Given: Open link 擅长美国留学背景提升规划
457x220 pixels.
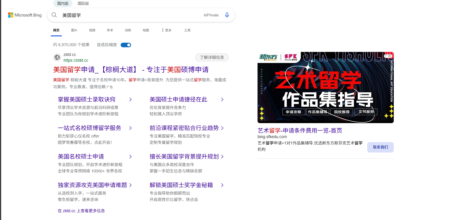Looking at the screenshot, I should (x=184, y=157).
